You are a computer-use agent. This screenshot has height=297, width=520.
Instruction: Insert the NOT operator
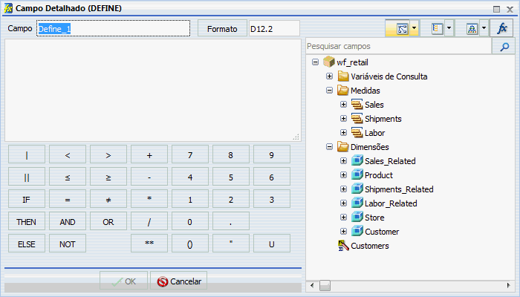coord(68,244)
